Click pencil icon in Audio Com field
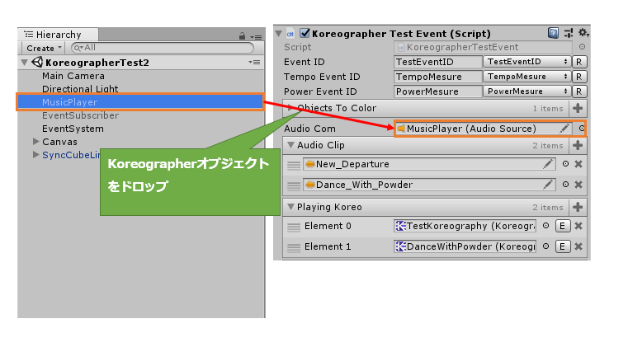 click(564, 129)
